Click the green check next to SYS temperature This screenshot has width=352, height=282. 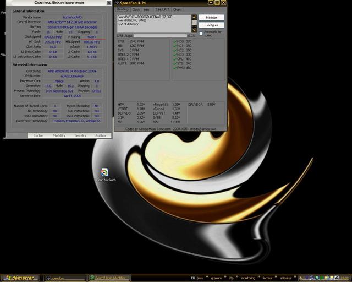click(175, 63)
